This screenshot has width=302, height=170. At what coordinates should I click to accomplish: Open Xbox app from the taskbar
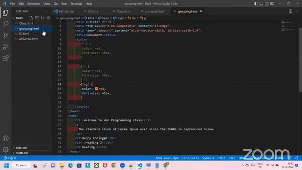pyautogui.click(x=96, y=165)
